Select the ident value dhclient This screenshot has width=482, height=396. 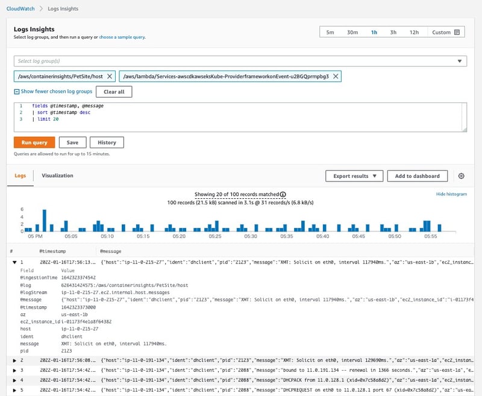click(72, 337)
